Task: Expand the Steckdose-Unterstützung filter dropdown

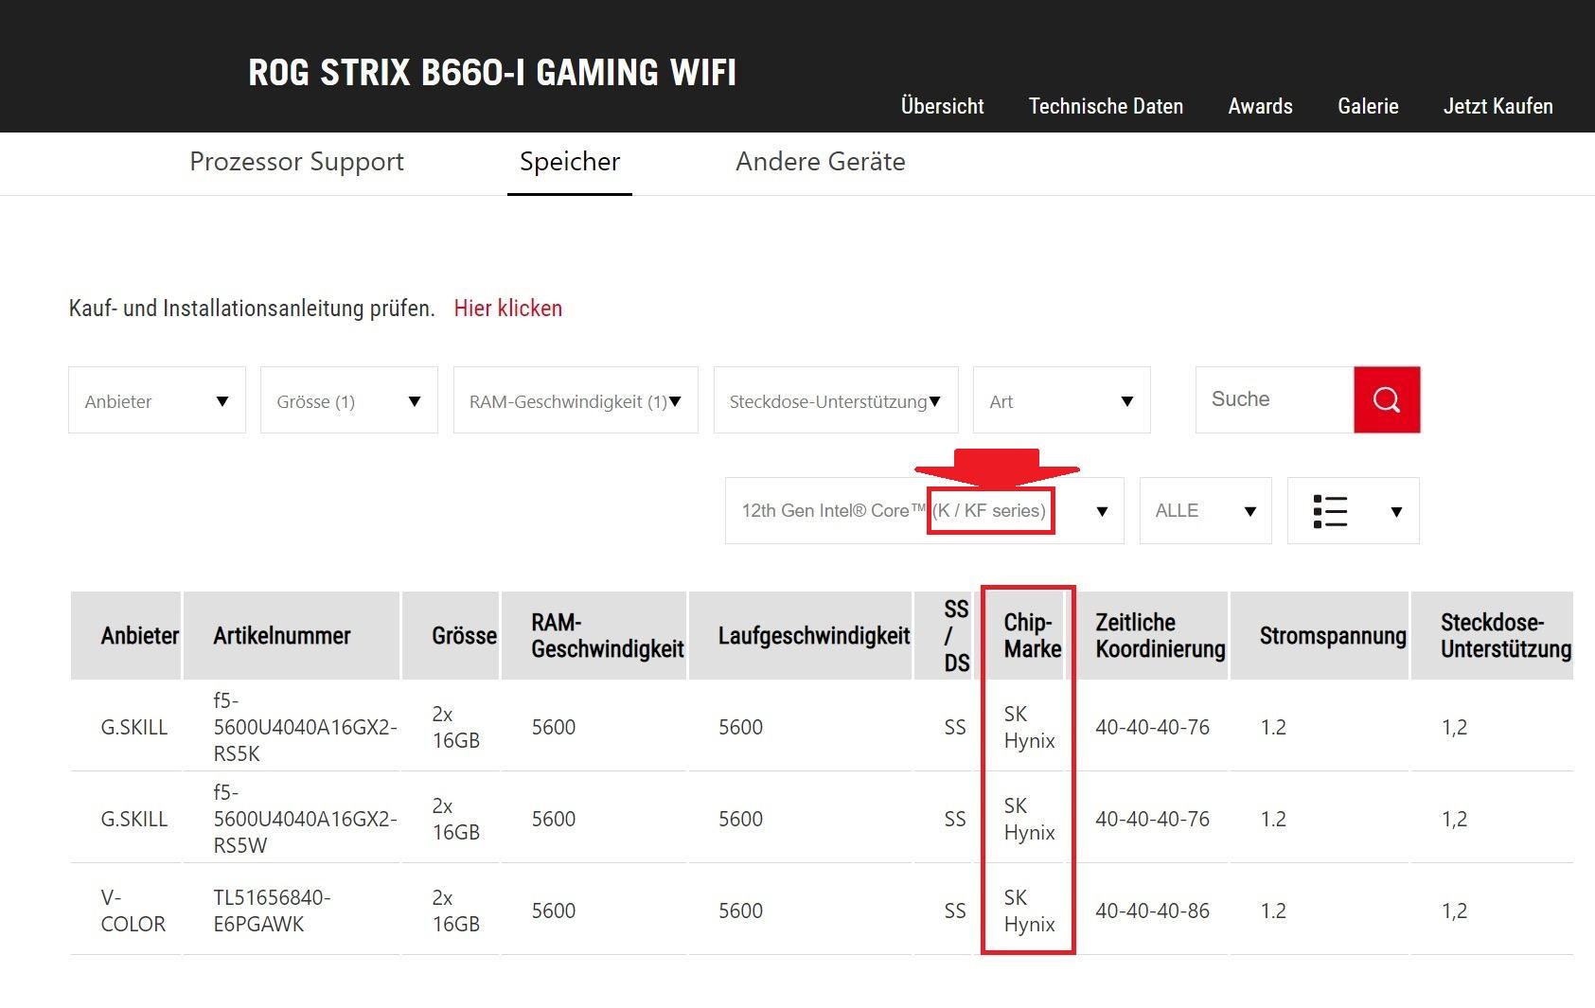Action: point(836,400)
